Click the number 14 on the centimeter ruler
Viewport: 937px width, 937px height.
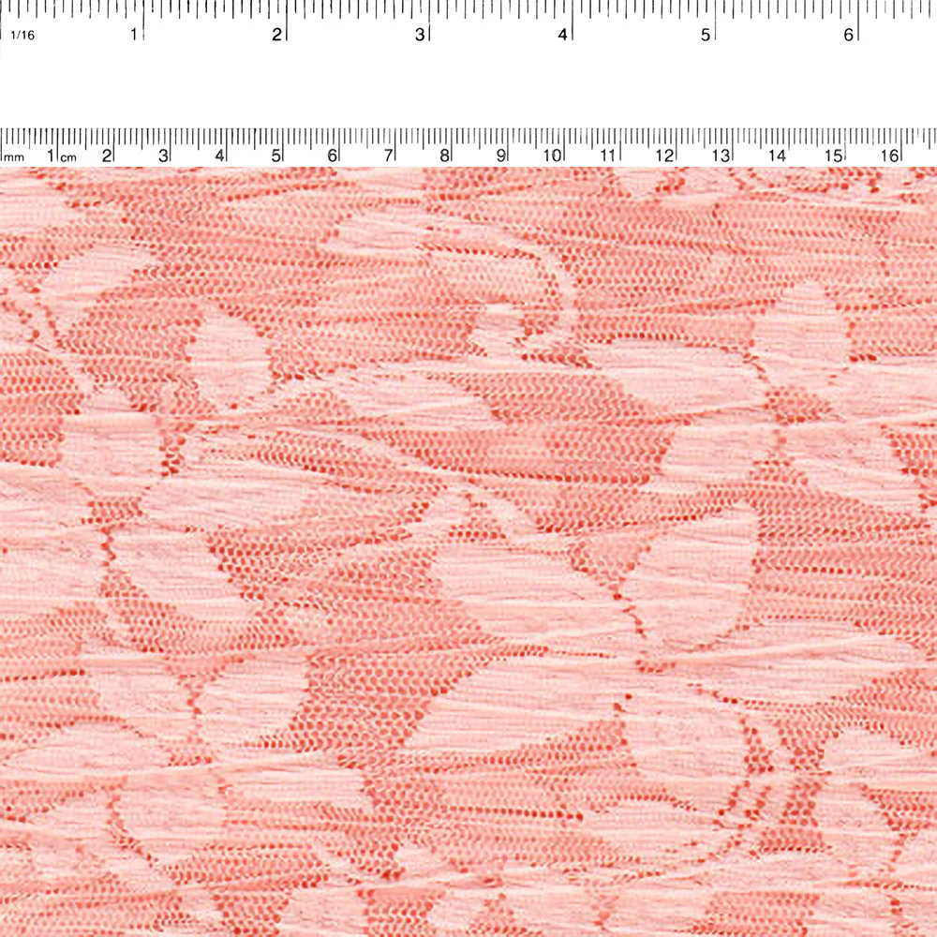[777, 156]
